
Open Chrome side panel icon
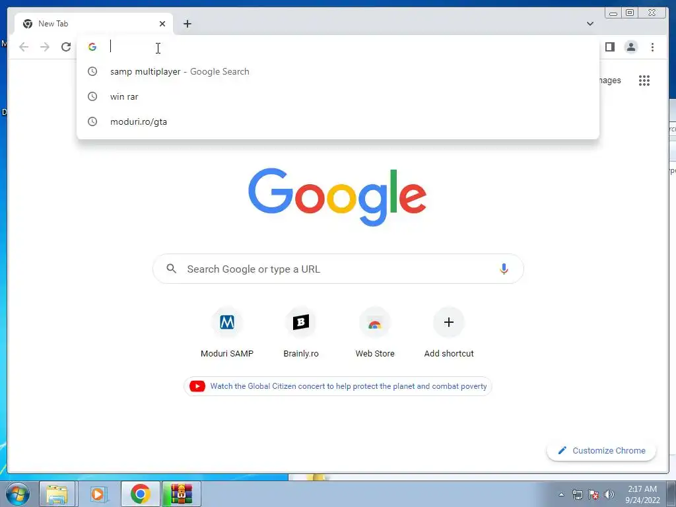coord(609,47)
